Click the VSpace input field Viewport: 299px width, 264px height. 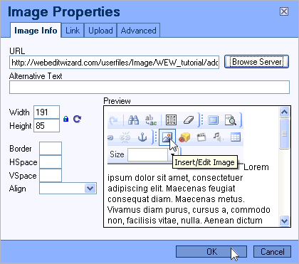[x=51, y=175]
